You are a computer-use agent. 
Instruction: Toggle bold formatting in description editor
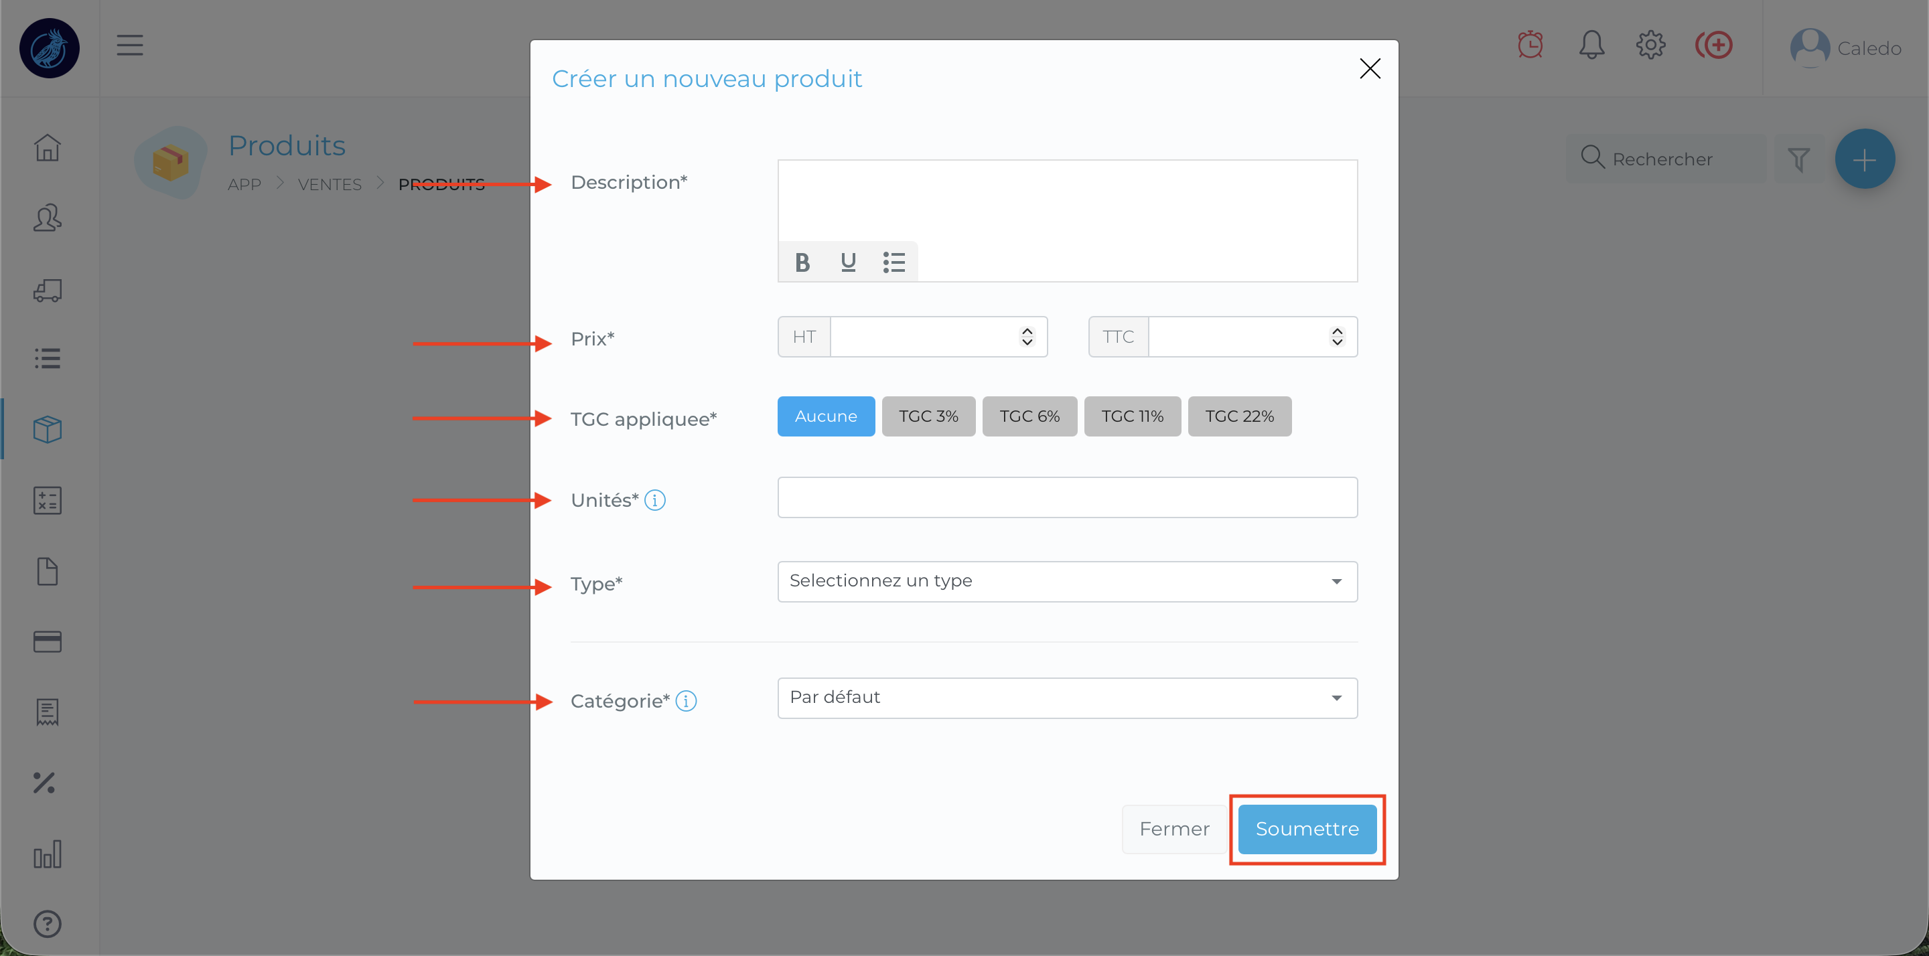[802, 262]
